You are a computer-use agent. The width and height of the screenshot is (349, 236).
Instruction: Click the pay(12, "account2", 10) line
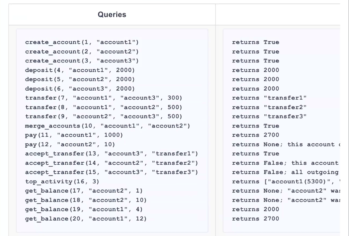[70, 145]
